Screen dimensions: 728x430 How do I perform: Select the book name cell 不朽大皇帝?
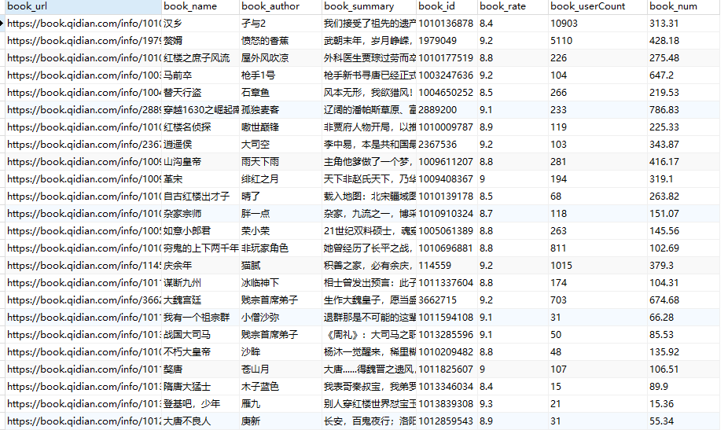(x=200, y=352)
